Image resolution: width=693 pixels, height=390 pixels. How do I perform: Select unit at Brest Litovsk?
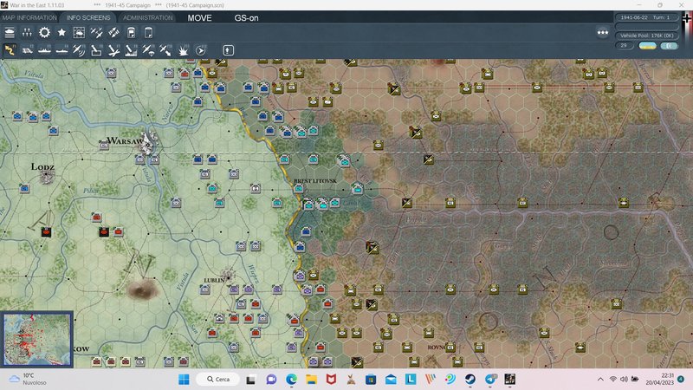[x=299, y=189]
